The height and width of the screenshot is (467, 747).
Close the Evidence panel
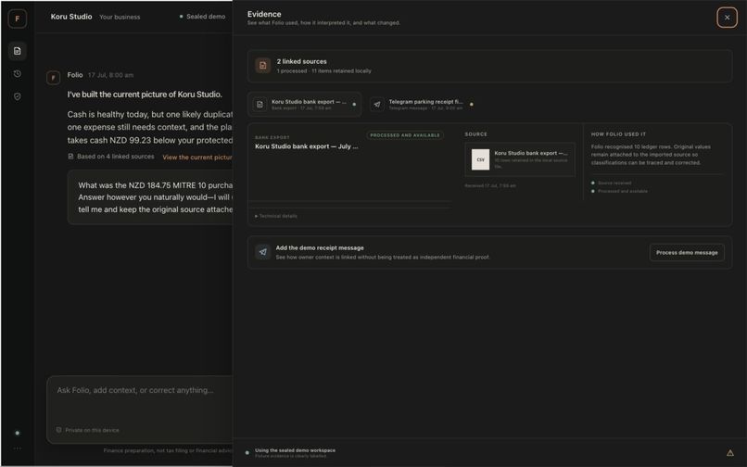pyautogui.click(x=727, y=18)
